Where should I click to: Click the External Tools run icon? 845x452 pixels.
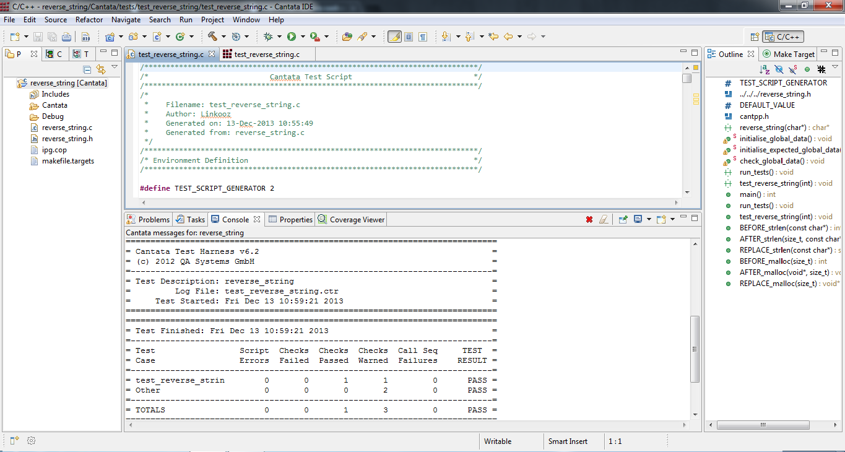coord(314,37)
